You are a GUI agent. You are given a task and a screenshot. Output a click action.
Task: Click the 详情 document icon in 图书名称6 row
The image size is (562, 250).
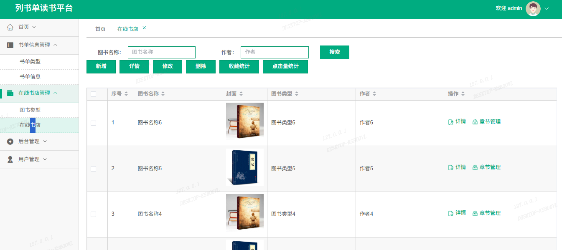pos(451,122)
